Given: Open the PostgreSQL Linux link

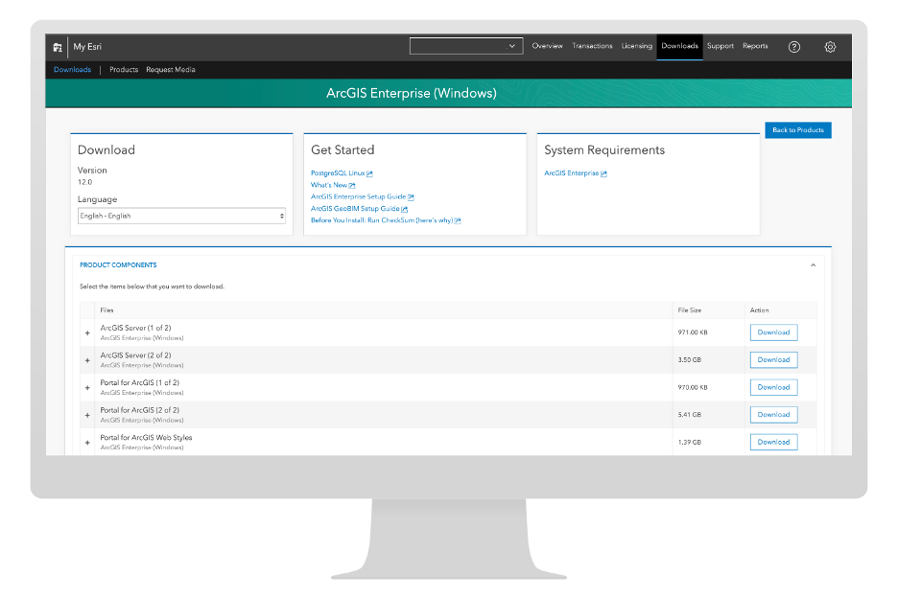Looking at the screenshot, I should point(338,172).
